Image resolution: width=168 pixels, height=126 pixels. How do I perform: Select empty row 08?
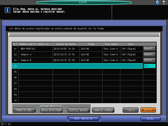[x=84, y=89]
